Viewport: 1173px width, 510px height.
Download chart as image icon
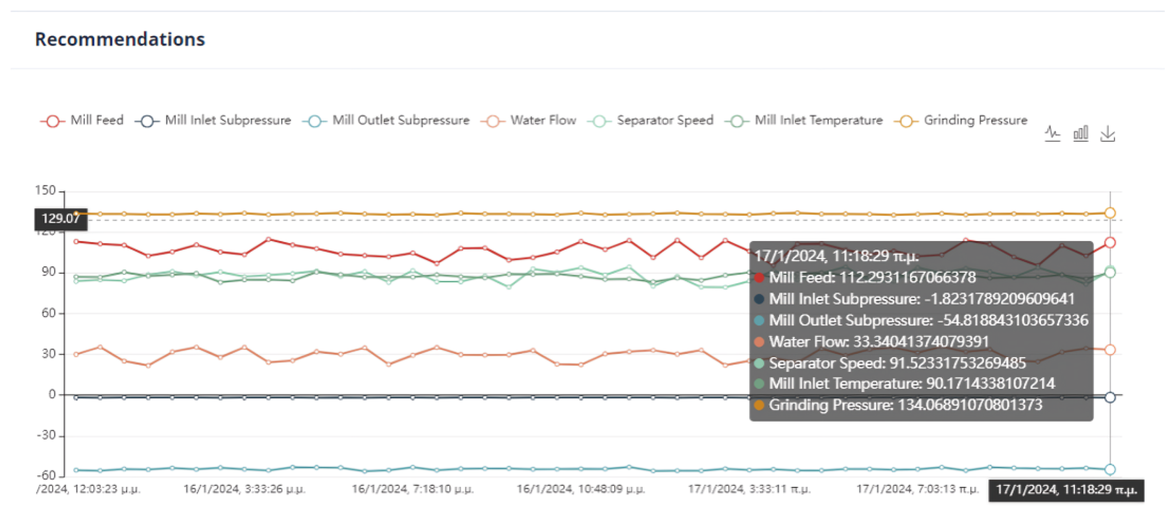point(1107,134)
